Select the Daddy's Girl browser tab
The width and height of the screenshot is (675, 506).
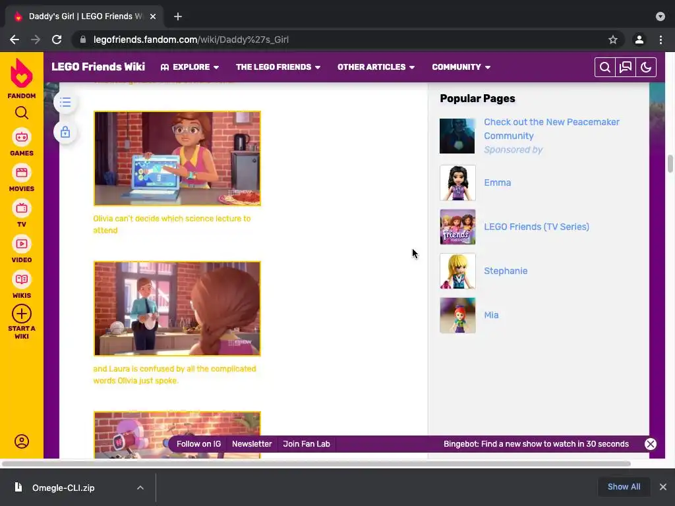(84, 16)
